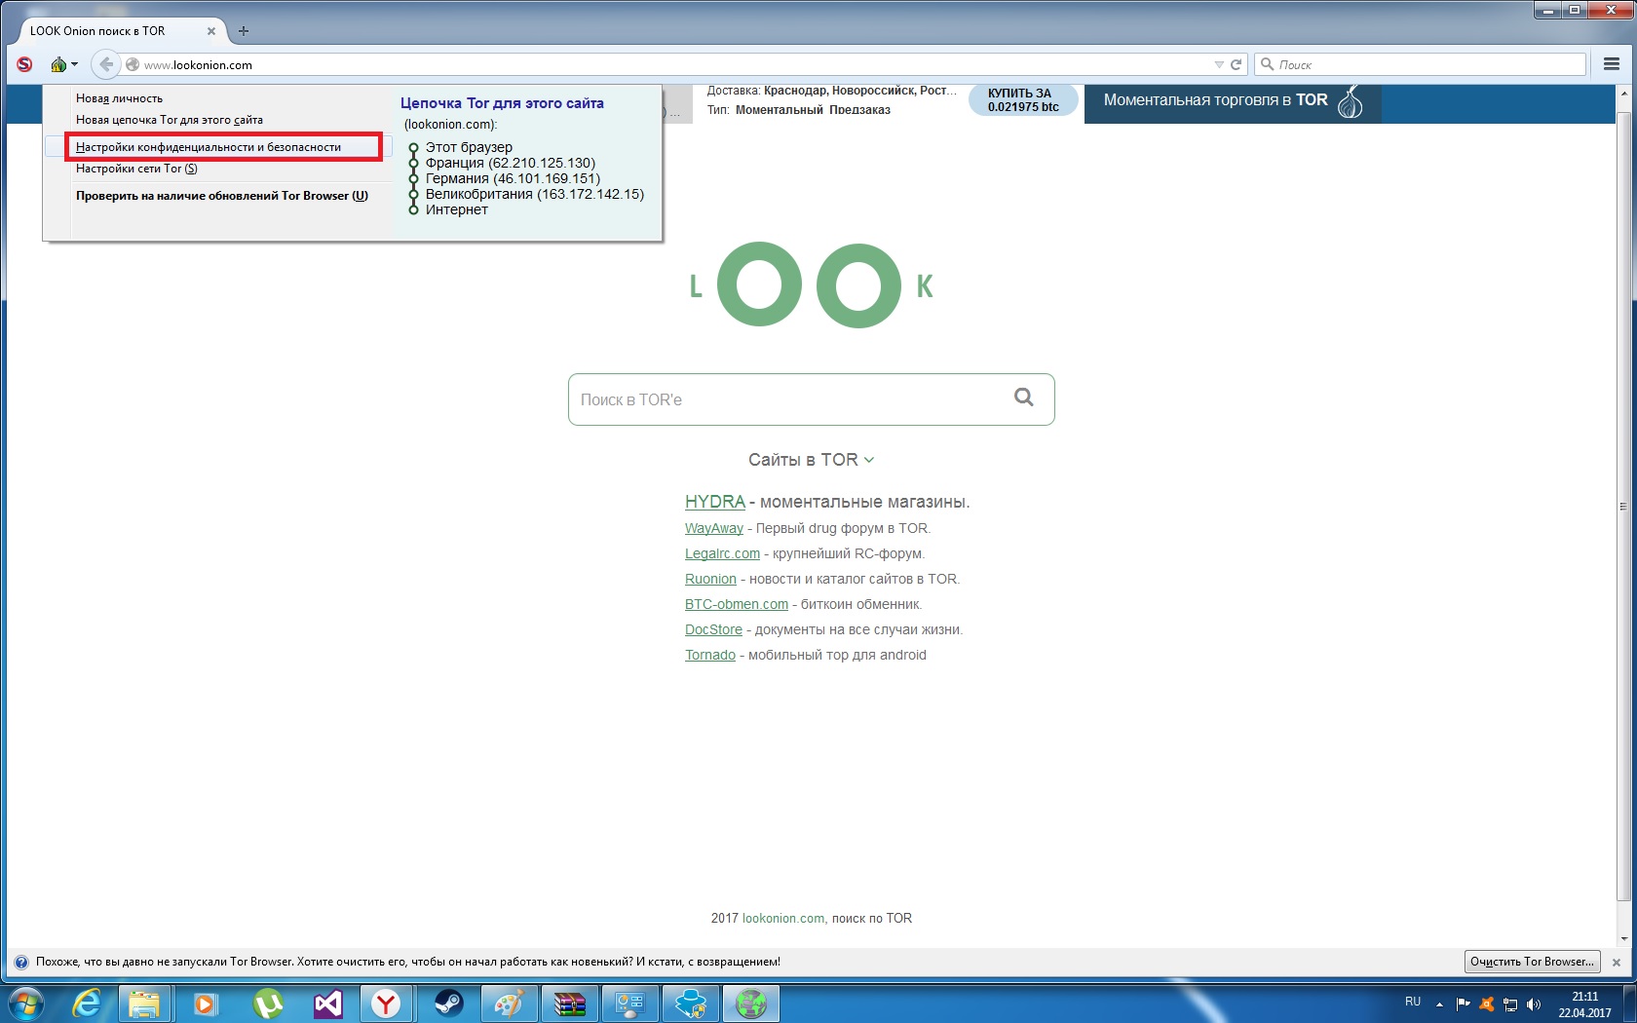Dismiss the notification bar with the X
Screen dimensions: 1637x1023
click(x=1617, y=962)
